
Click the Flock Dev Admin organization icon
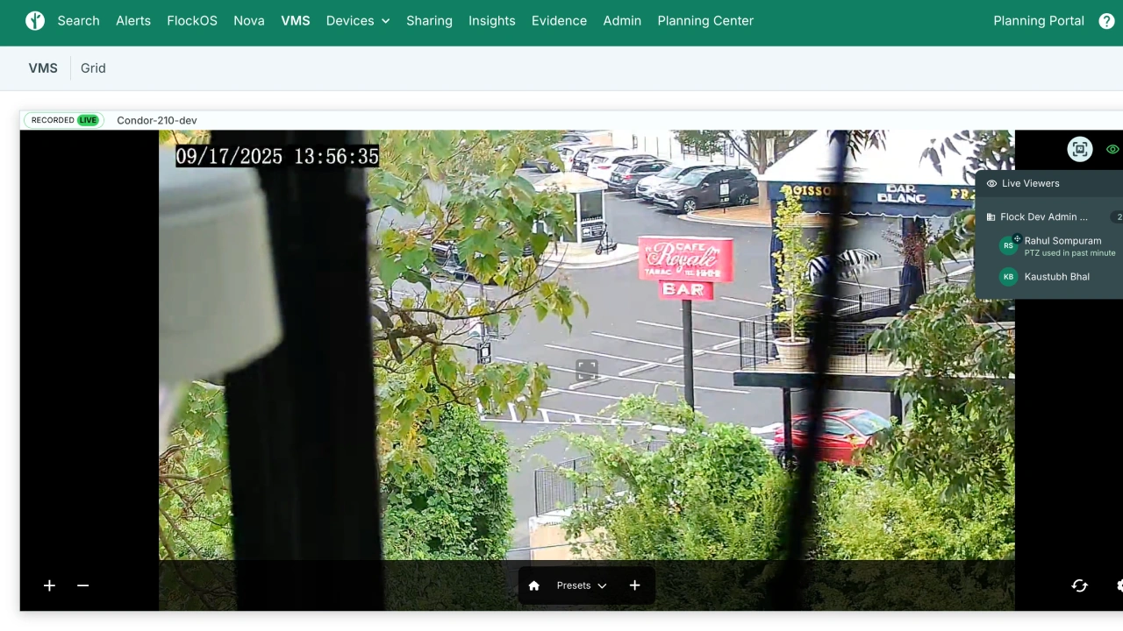[991, 217]
